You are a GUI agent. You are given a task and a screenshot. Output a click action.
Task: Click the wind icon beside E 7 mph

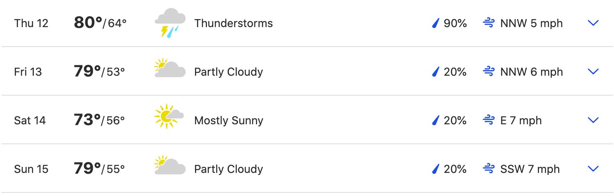coord(489,120)
